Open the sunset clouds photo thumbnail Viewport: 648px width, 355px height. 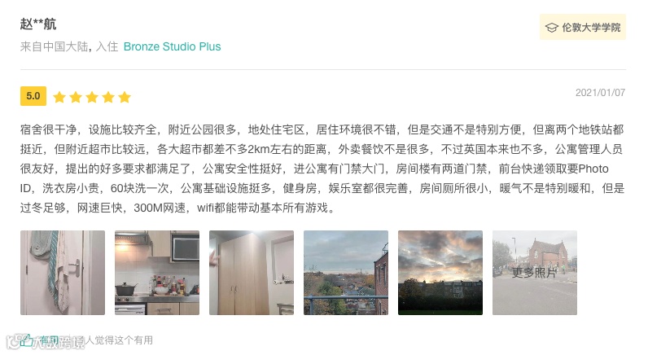(440, 273)
